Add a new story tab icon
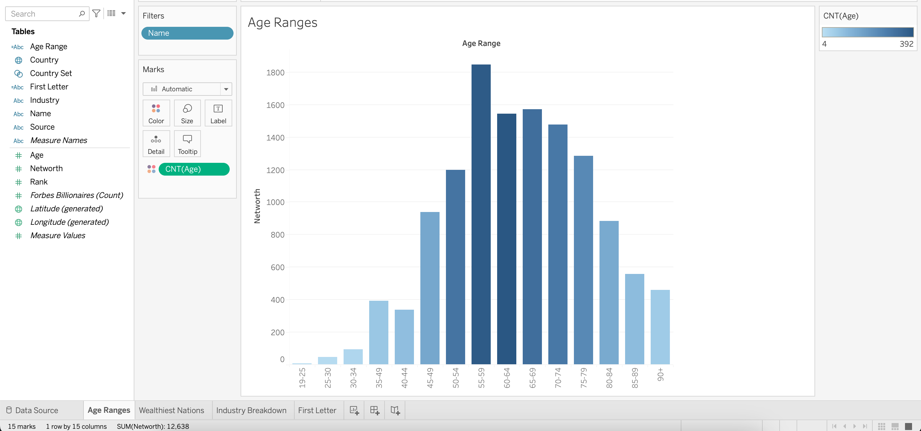 click(x=395, y=410)
